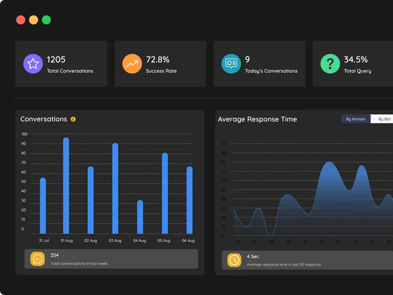
Task: Click the orange trend arrow Success Rate icon
Action: coord(132,64)
